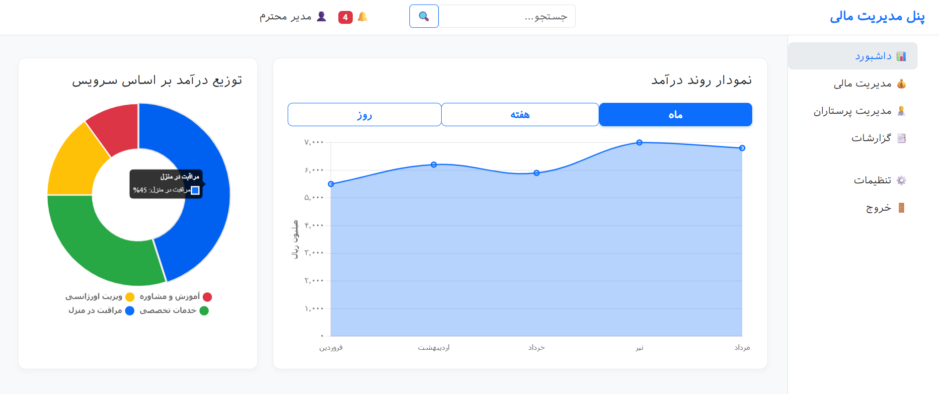The height and width of the screenshot is (394, 939).
Task: Toggle خدمات تخصصی legend item
Action: [x=174, y=311]
